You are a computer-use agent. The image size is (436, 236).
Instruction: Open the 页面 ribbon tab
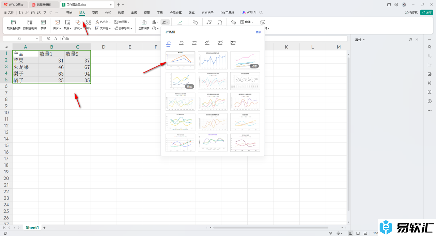click(95, 13)
